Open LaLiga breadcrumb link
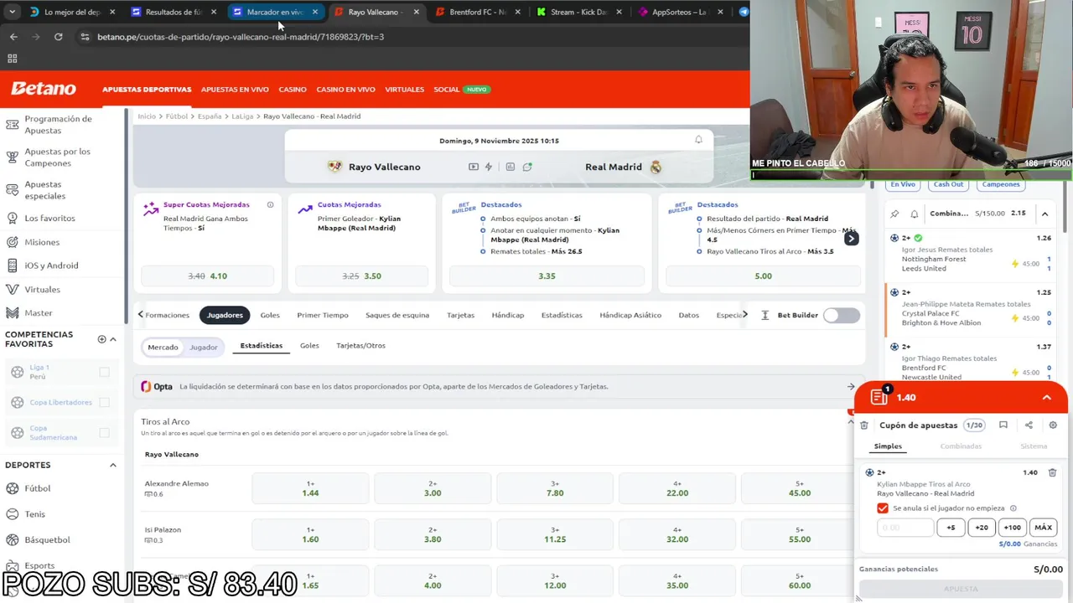 coord(242,116)
